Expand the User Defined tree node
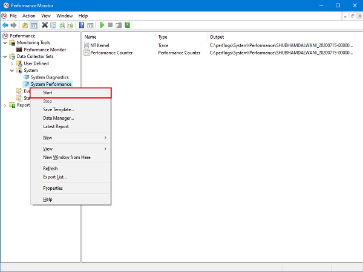 point(12,63)
